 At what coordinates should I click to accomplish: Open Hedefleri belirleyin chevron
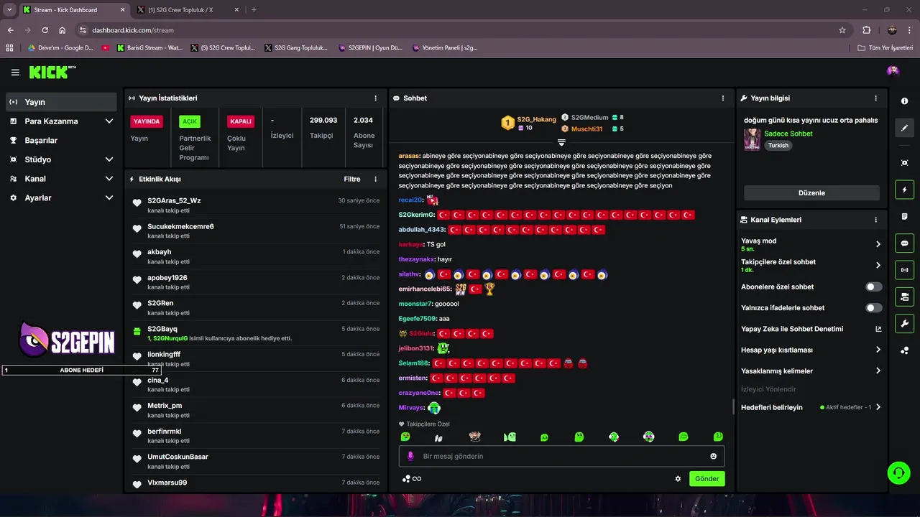click(x=878, y=407)
